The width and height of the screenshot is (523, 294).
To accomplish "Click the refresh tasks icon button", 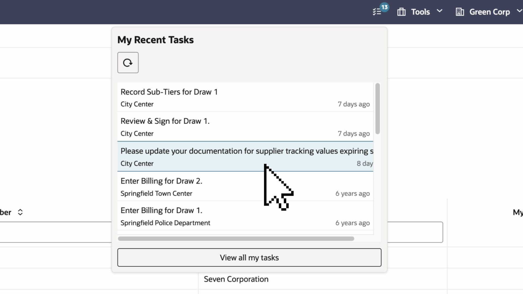I will 128,63.
